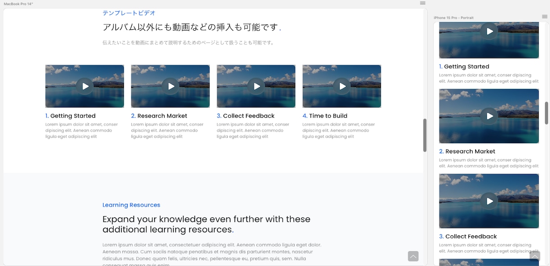Click the "MacBook Pro 14"" device label
The image size is (550, 266).
click(18, 4)
